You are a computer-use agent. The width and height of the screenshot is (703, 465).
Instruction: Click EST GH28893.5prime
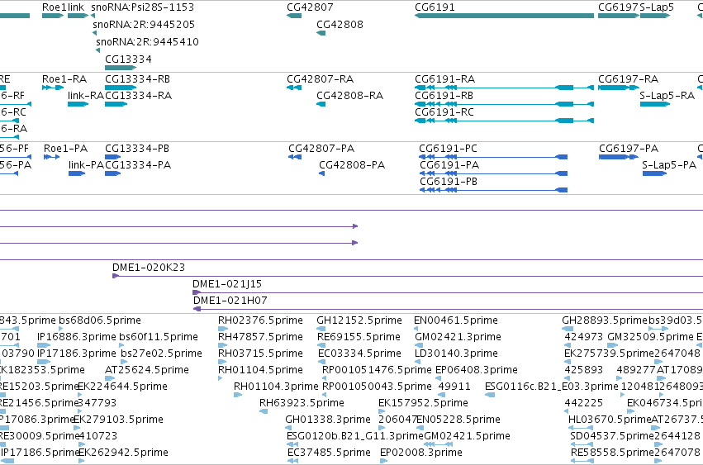tap(568, 329)
